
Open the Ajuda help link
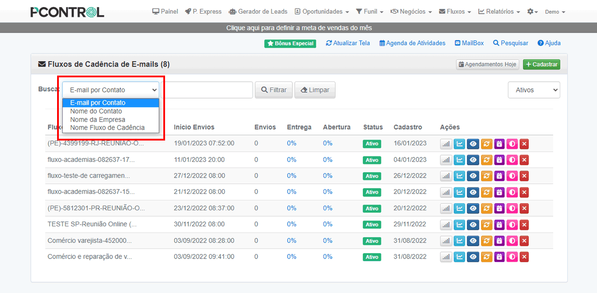(x=549, y=43)
